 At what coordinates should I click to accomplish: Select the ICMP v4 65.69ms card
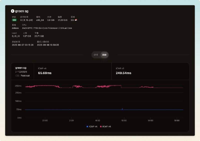pos(72,71)
